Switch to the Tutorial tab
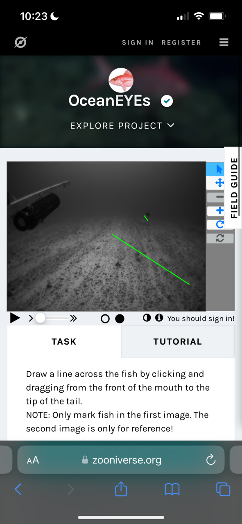The image size is (242, 524). 178,341
